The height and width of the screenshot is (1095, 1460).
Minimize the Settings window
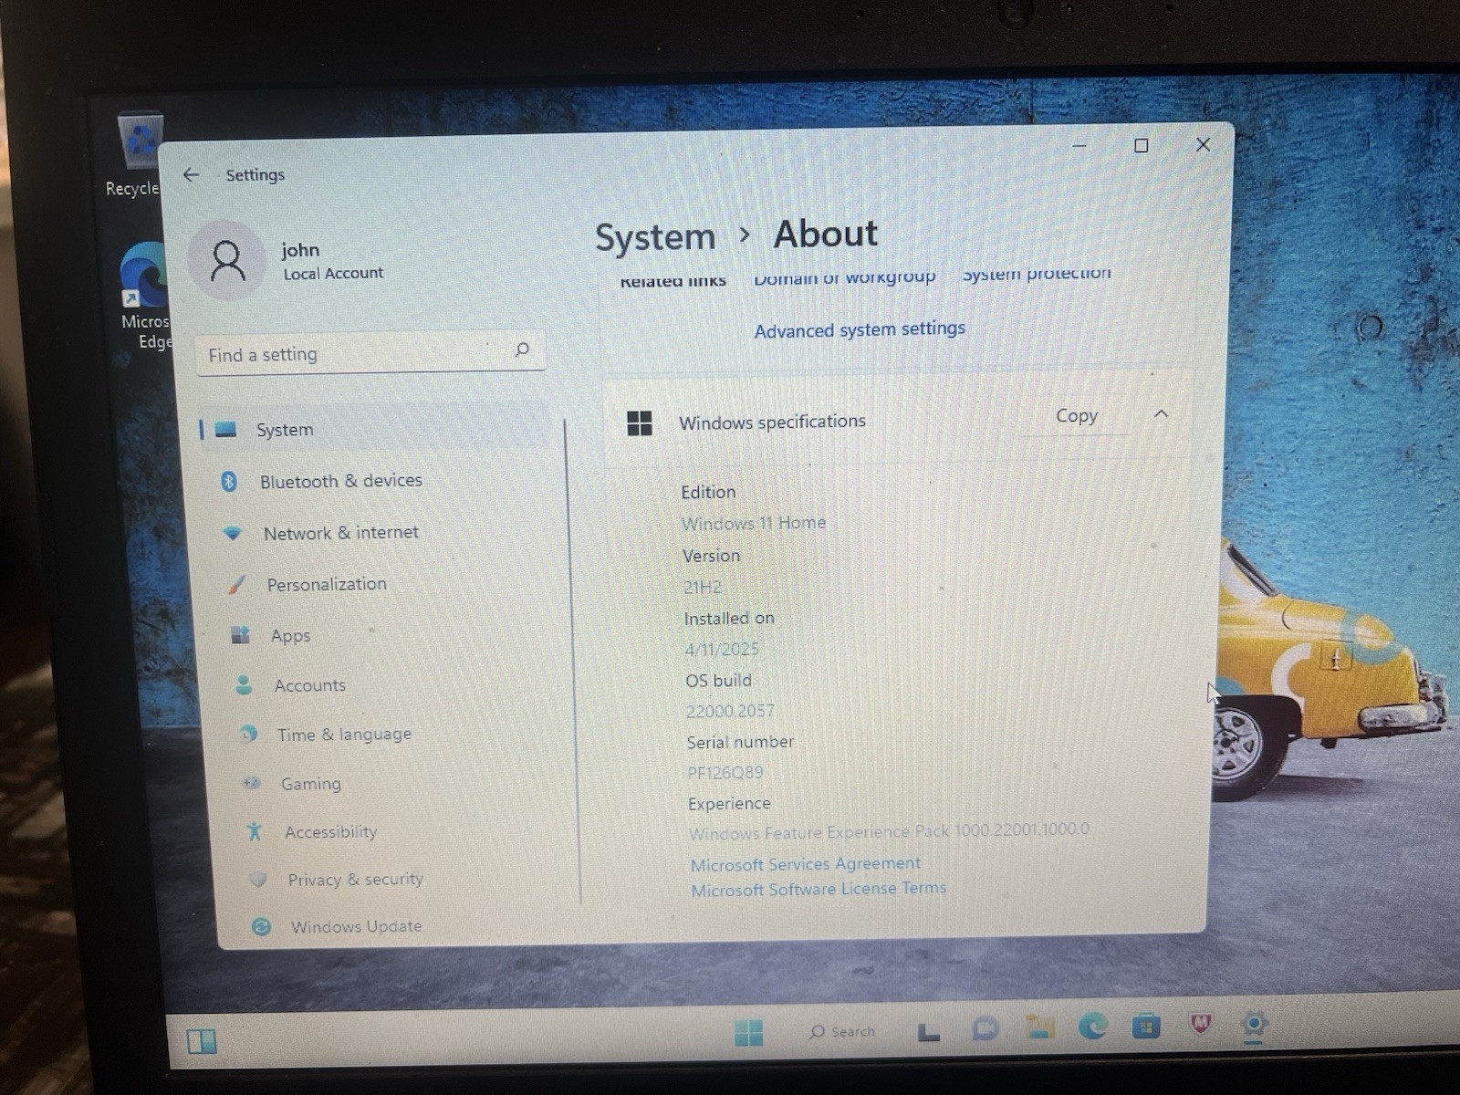click(x=1079, y=145)
